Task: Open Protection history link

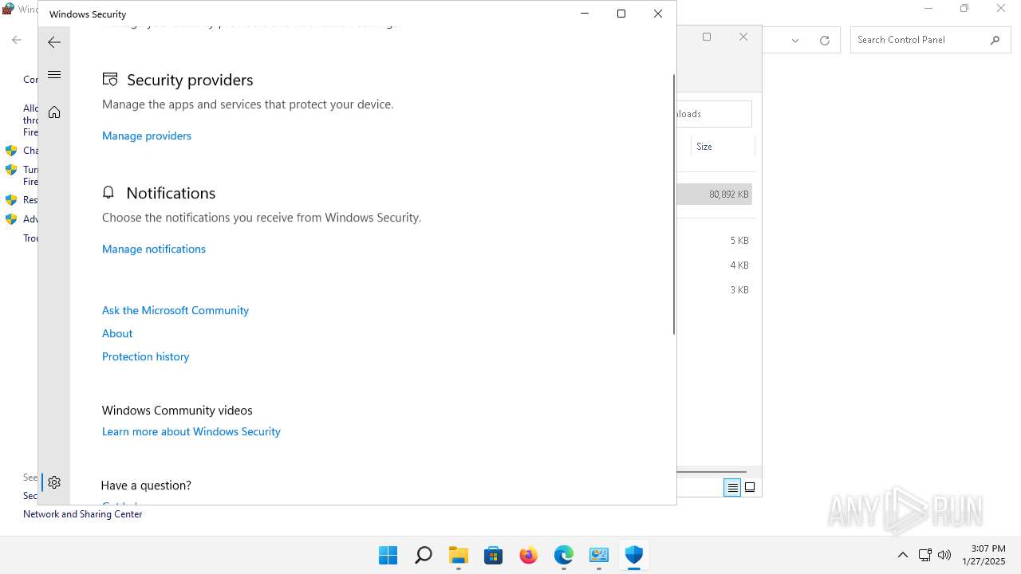Action: (x=145, y=356)
